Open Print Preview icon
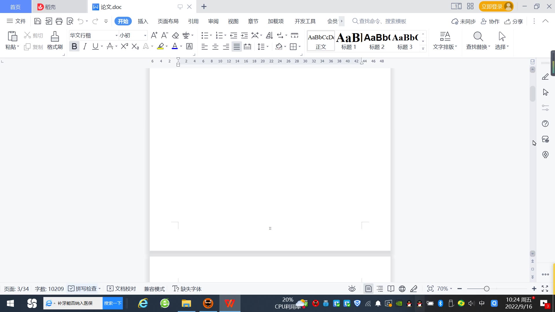This screenshot has width=555, height=312. (70, 21)
